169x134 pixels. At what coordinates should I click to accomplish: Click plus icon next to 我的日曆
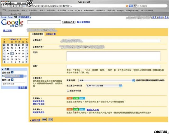click(12, 72)
